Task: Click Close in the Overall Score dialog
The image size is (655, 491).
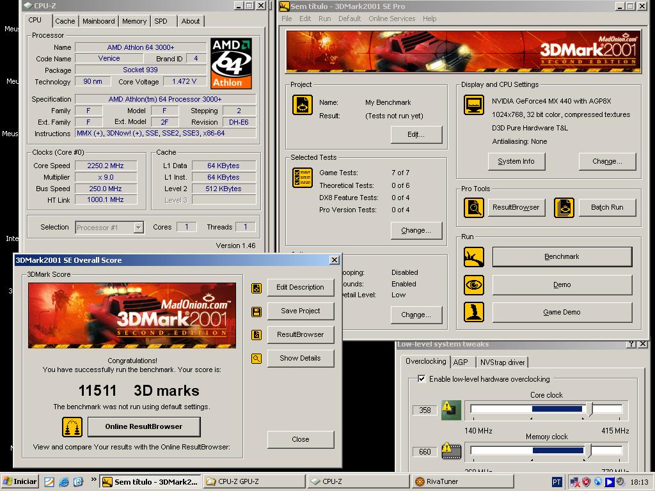Action: tap(301, 440)
